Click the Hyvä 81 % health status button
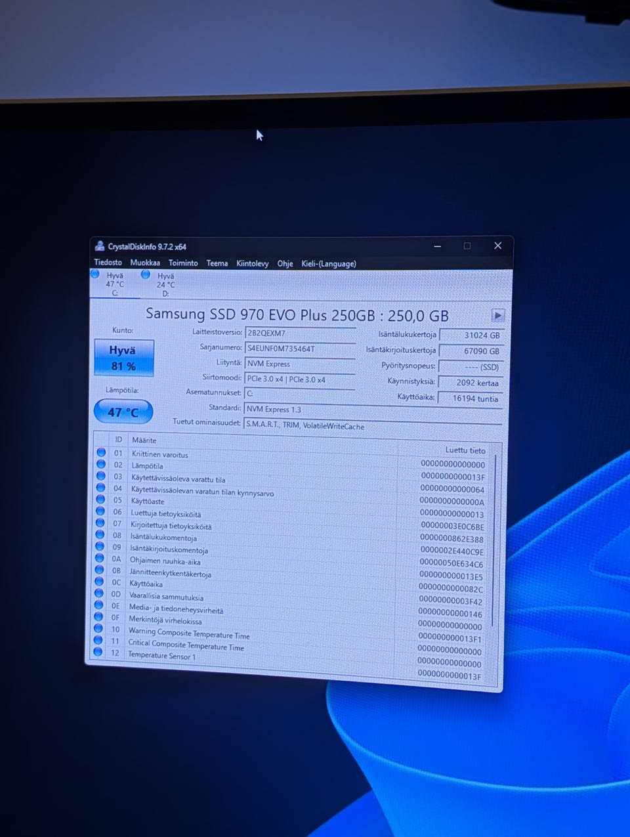630x837 pixels. tap(124, 358)
